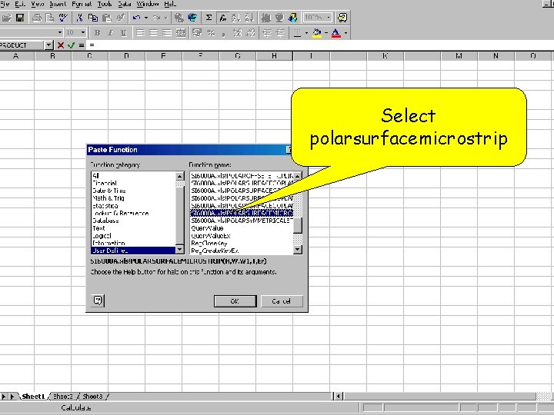Click the green check enter formula button
This screenshot has height=415, width=554.
point(71,45)
